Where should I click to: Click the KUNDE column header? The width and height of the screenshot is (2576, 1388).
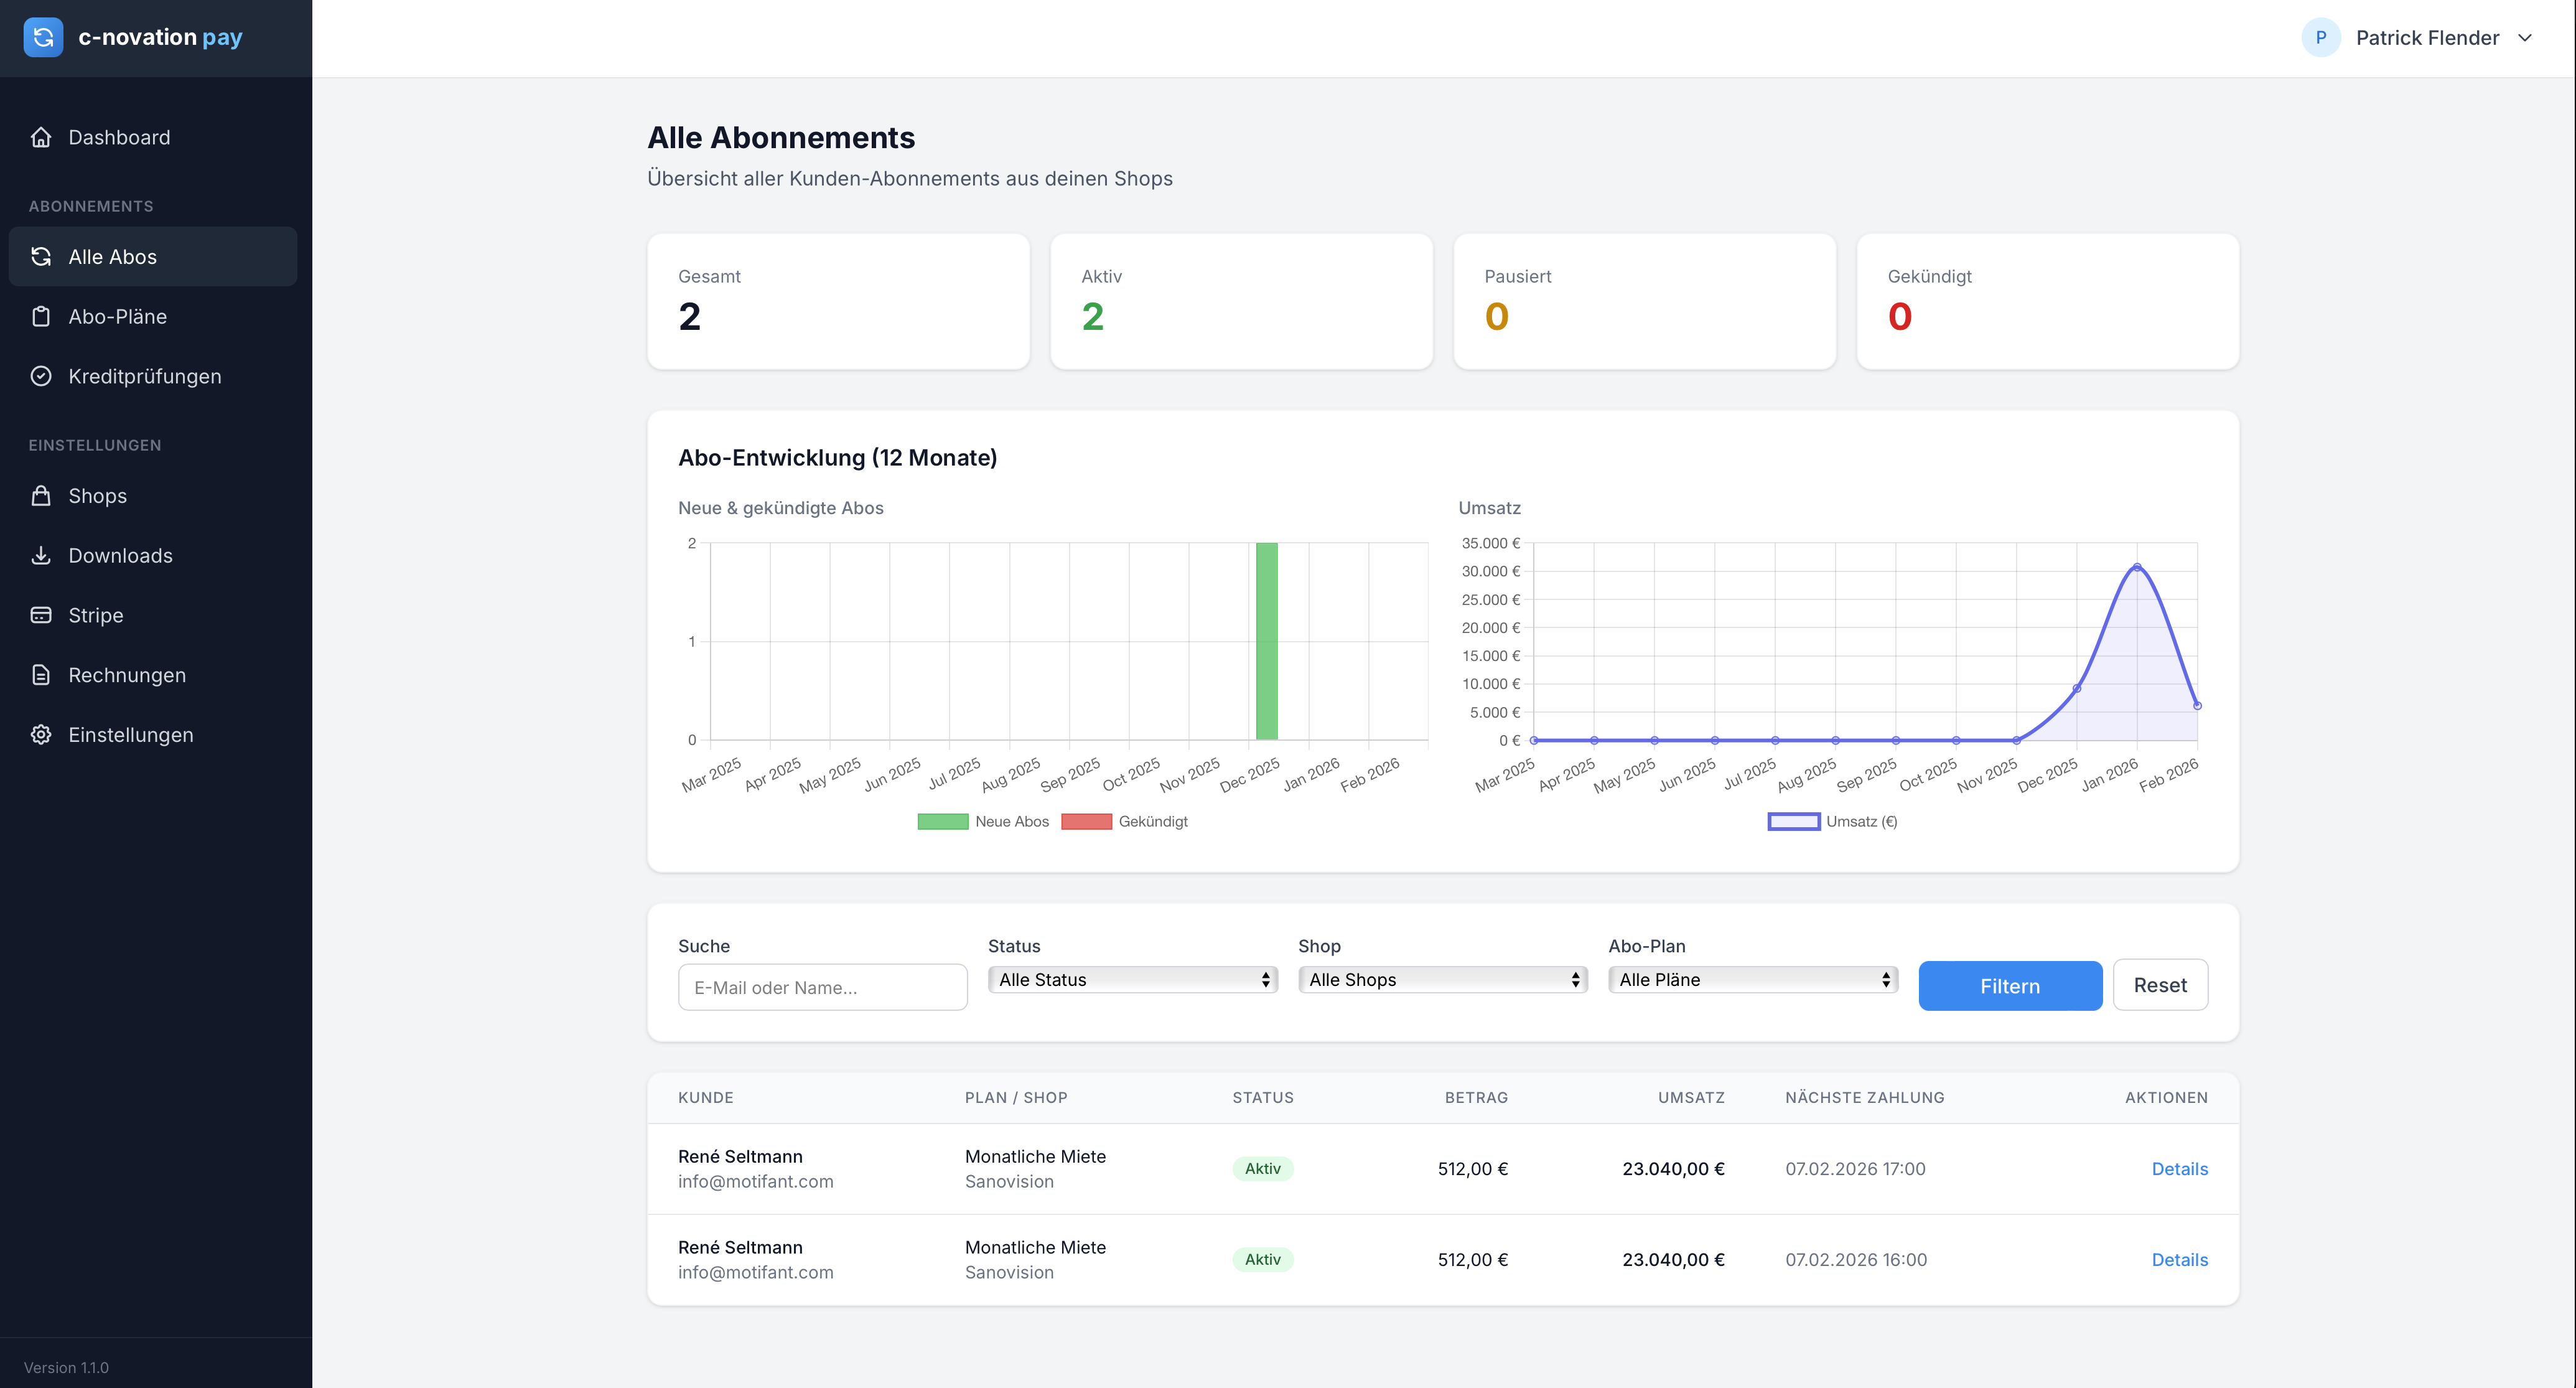tap(706, 1098)
